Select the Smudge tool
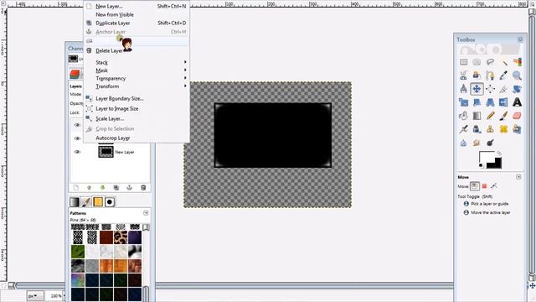The image size is (536, 302). 477,143
